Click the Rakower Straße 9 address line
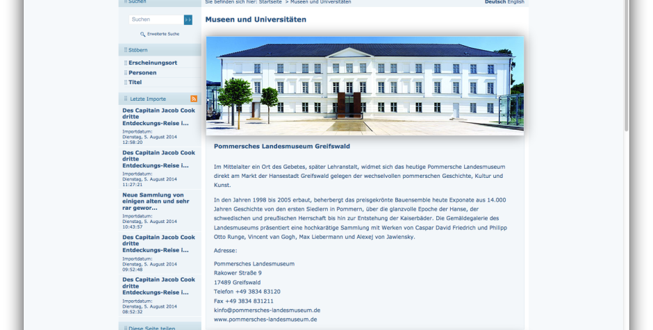The height and width of the screenshot is (330, 653). (x=238, y=273)
